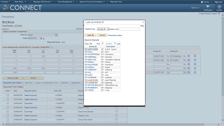Open the Main Menu dropdown
This screenshot has width=224, height=126.
point(20,2)
